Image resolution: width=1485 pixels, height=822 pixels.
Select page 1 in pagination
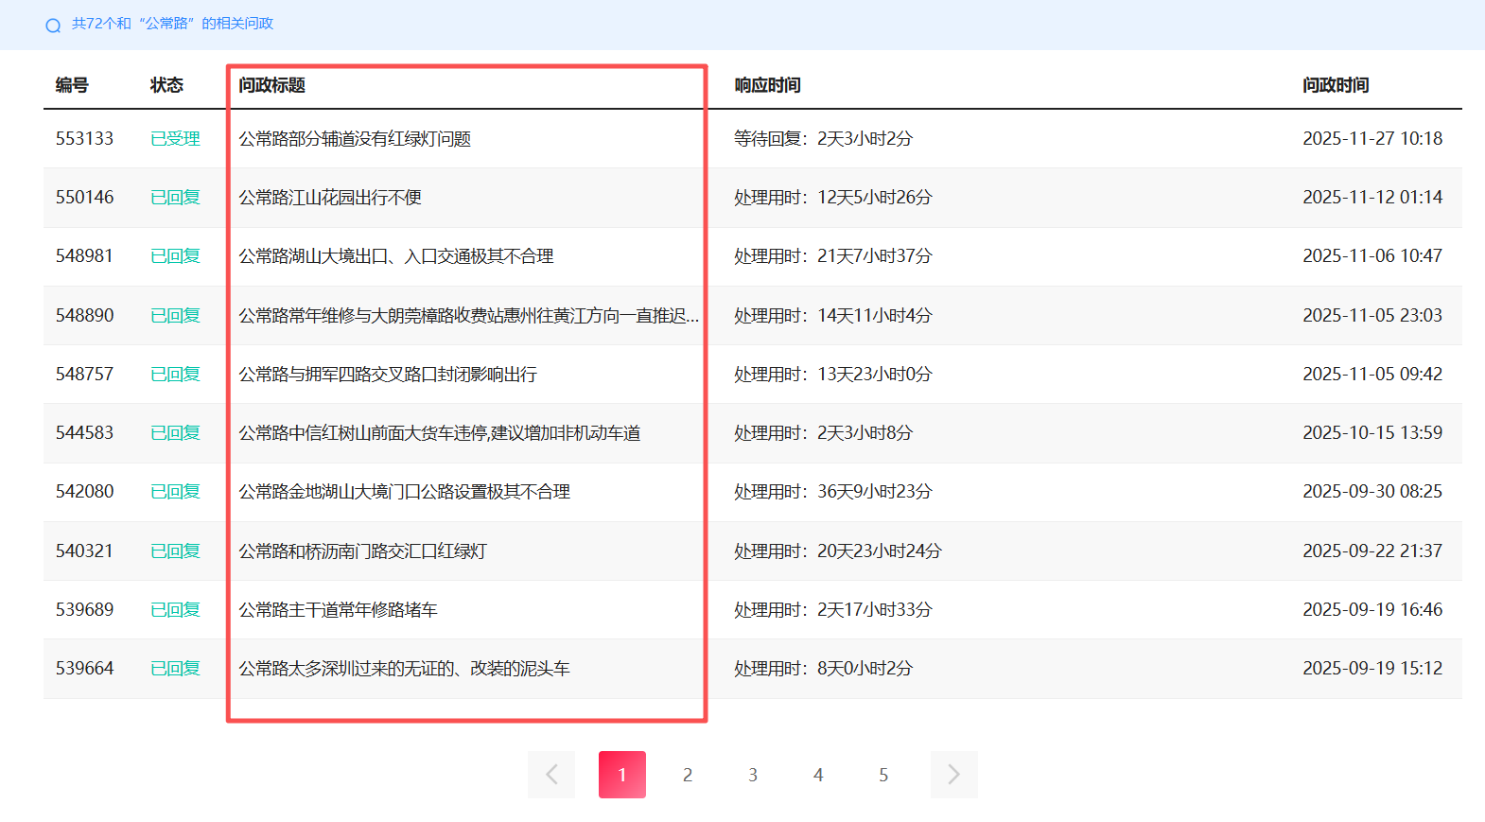coord(621,775)
